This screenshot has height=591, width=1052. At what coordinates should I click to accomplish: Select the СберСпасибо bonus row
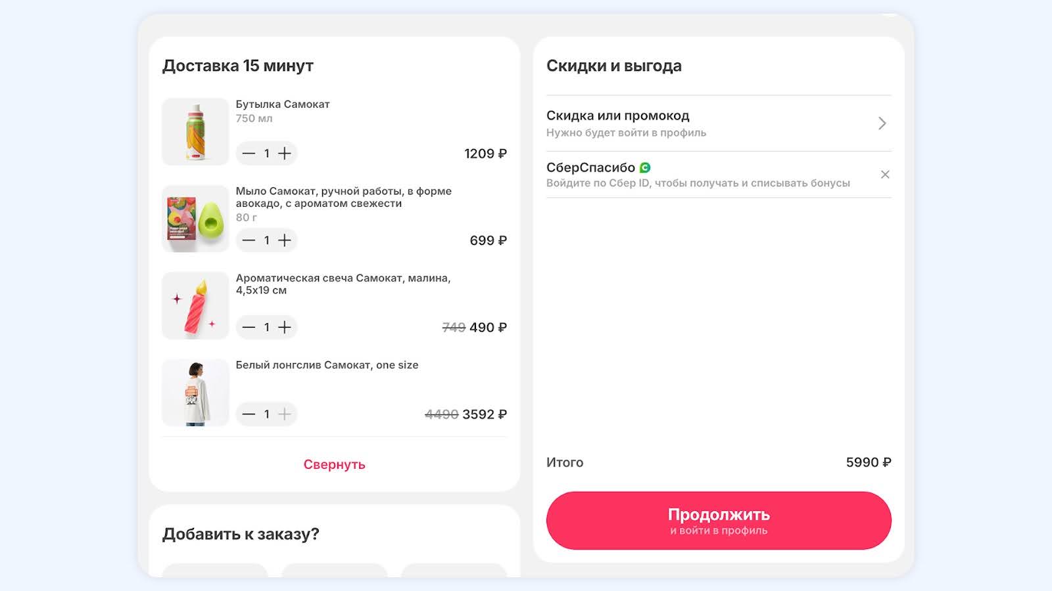pos(698,175)
